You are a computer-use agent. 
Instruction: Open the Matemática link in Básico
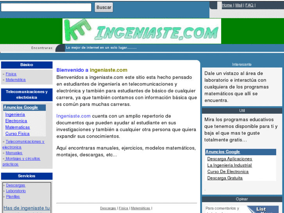pos(16,80)
